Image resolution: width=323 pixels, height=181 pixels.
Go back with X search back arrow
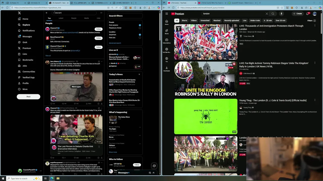point(46,13)
